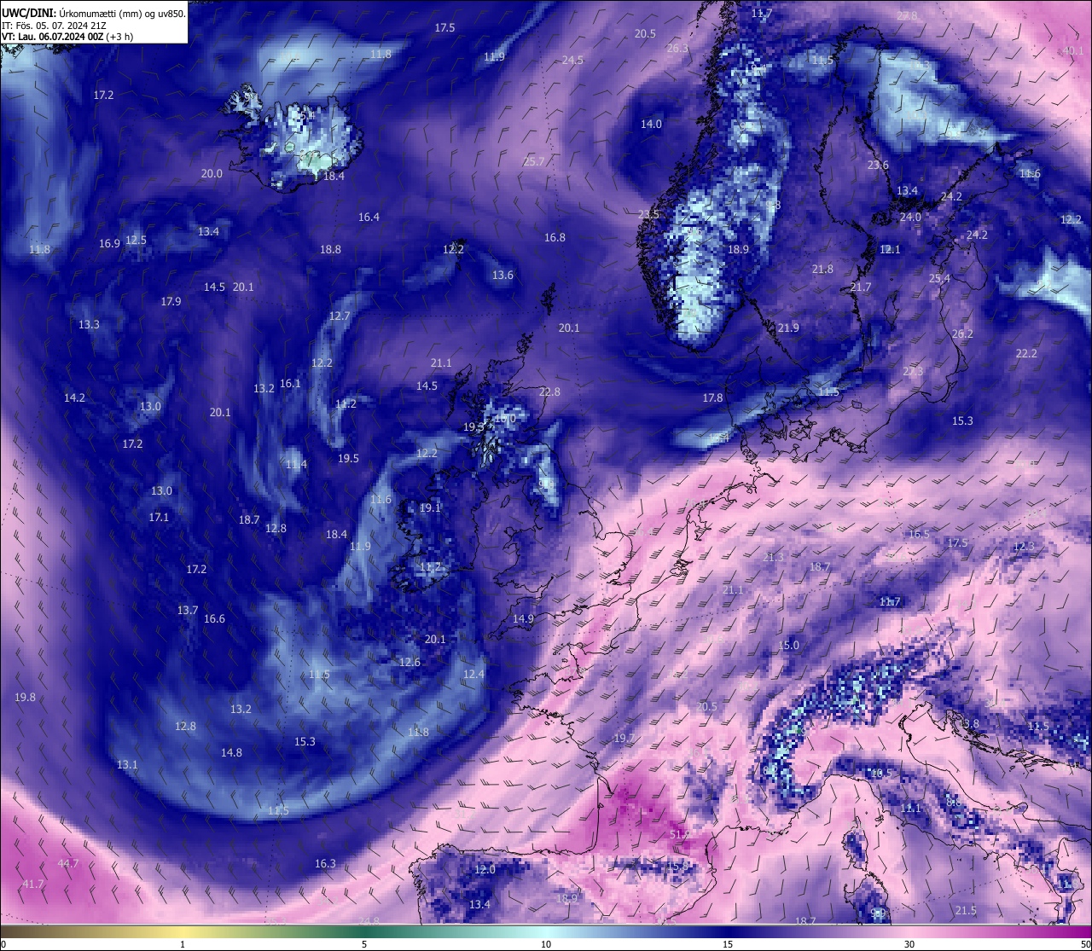Click the 'UWC/DINI: Úrkomumætti (mm) og uv850.' title text
This screenshot has width=1092, height=951.
tap(94, 14)
